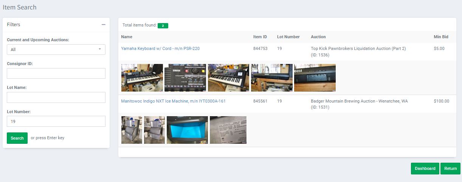Click the Filters panel title

pos(14,25)
